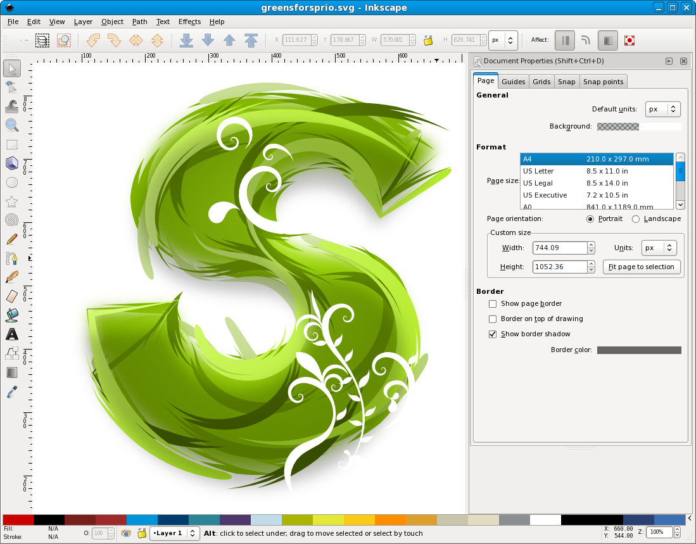Open the Path menu

click(139, 22)
